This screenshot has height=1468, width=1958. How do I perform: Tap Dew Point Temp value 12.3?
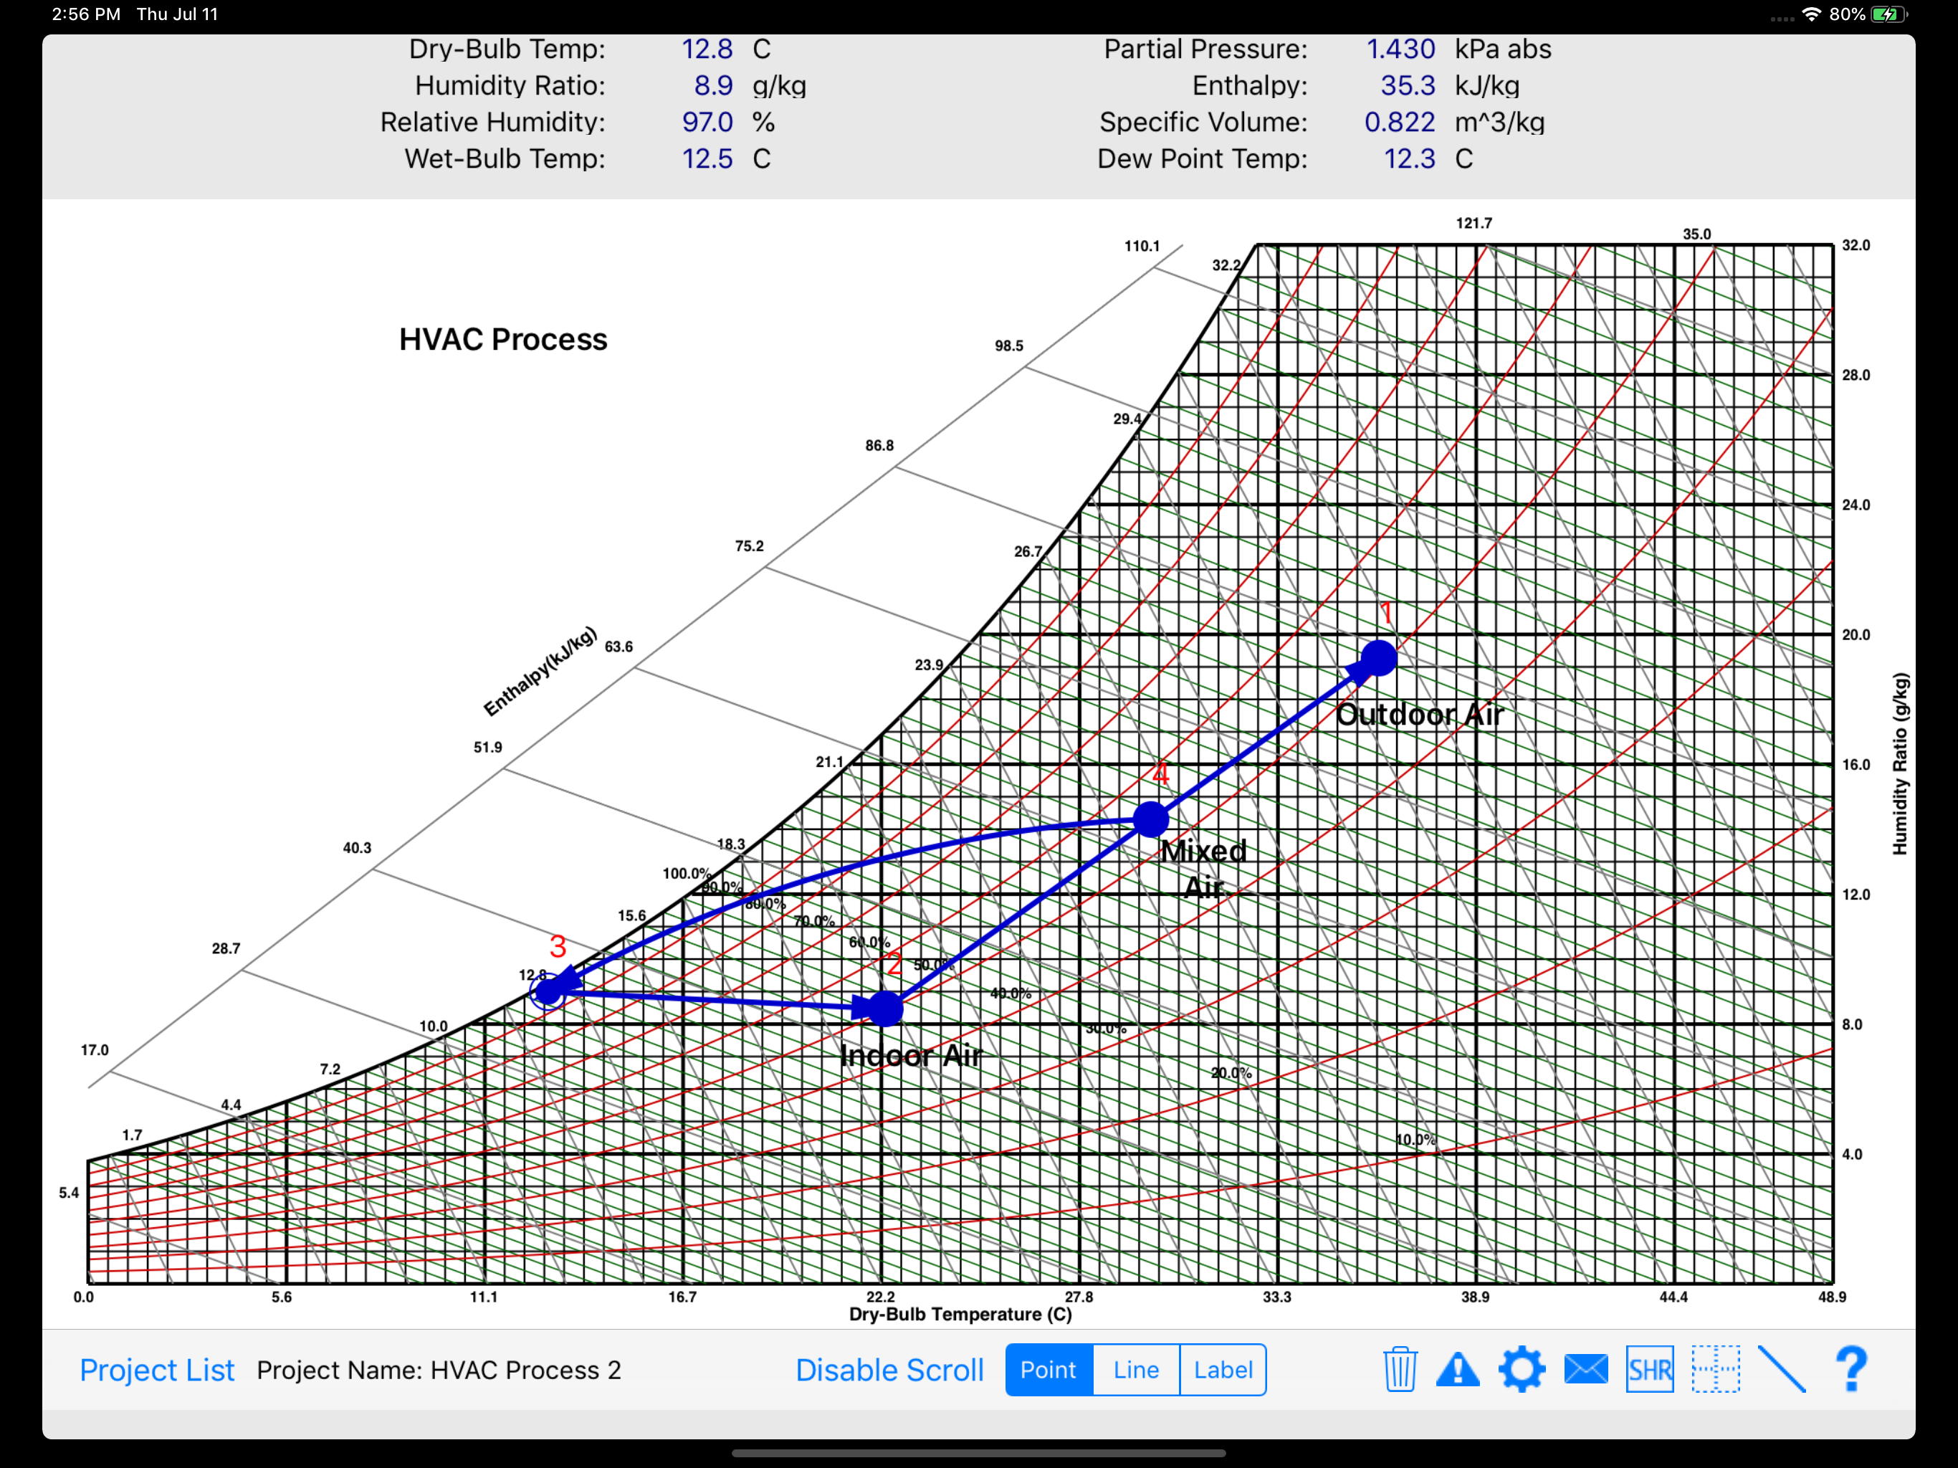[1409, 158]
